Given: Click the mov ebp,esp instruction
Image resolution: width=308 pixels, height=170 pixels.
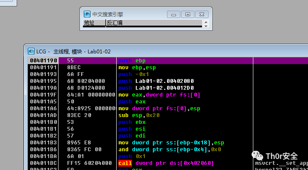Looking at the screenshot, I should tap(137, 67).
